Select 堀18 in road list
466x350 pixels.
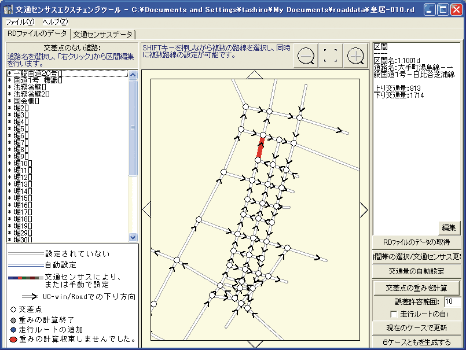tap(68, 219)
